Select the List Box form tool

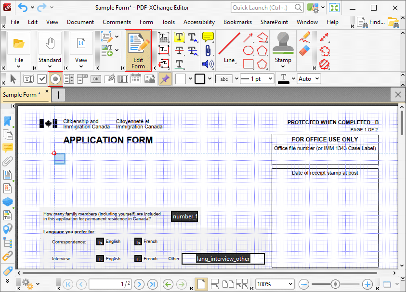(x=69, y=79)
